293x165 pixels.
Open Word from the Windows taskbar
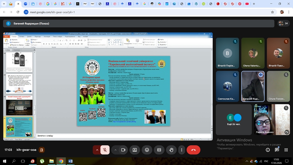coord(70,161)
